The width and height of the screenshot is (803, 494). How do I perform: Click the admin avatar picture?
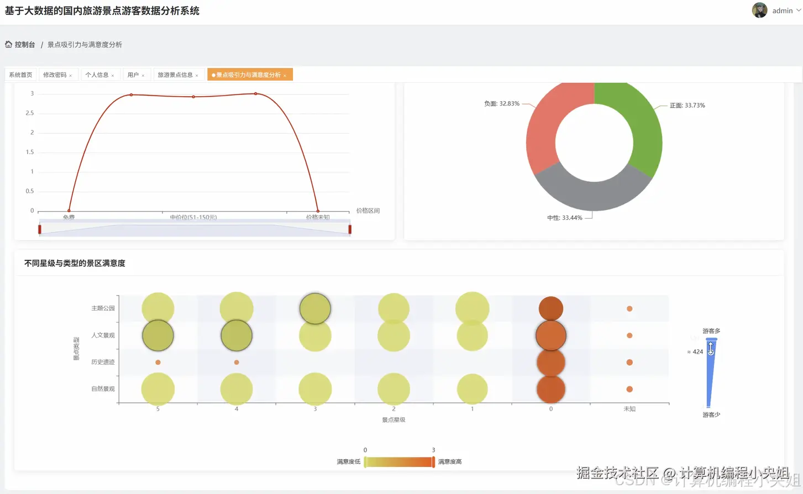[759, 10]
